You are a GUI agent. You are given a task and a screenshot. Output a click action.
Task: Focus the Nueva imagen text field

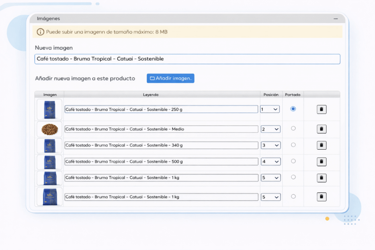point(187,59)
